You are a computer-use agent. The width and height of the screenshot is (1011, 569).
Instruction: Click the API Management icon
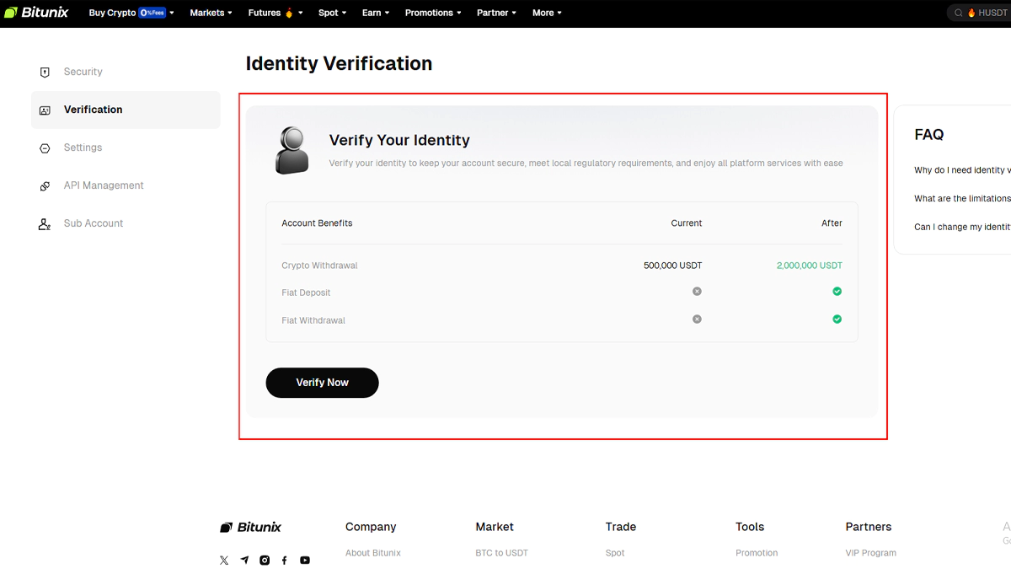point(45,186)
